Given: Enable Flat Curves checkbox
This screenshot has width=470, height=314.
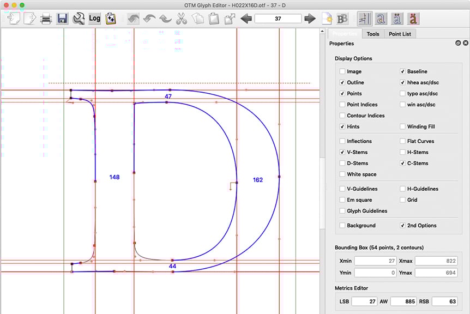Looking at the screenshot, I should 402,141.
